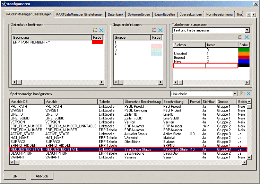260x184 pixels.
Task: Open the Normbezeichnung tab
Action: pyautogui.click(x=219, y=14)
